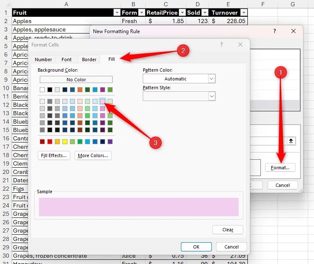Click the Format... button in rule dialog
The width and height of the screenshot is (314, 264).
click(280, 168)
